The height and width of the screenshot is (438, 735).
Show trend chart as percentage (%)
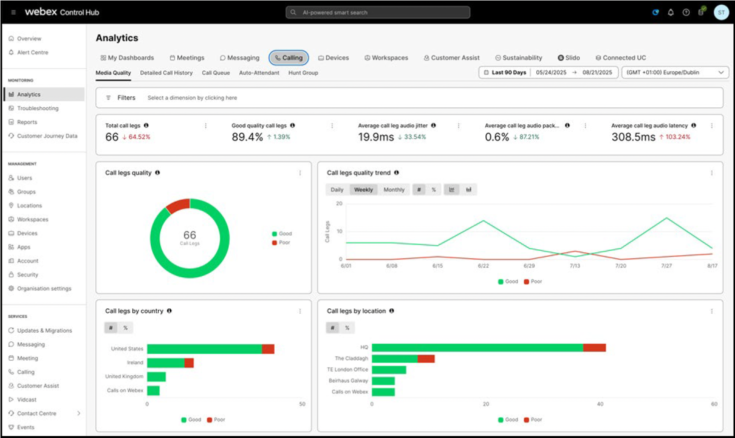pos(433,190)
